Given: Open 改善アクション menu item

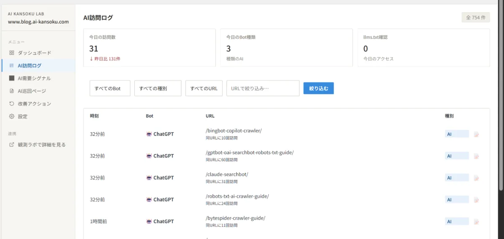Looking at the screenshot, I should pyautogui.click(x=38, y=103).
